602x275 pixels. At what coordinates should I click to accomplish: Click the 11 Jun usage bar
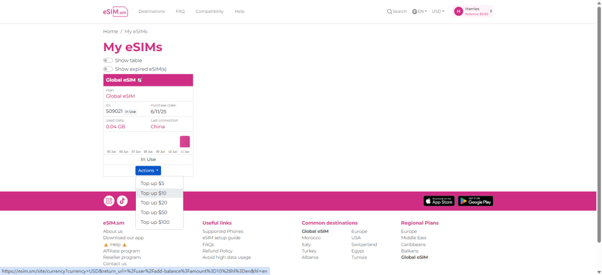pyautogui.click(x=185, y=142)
